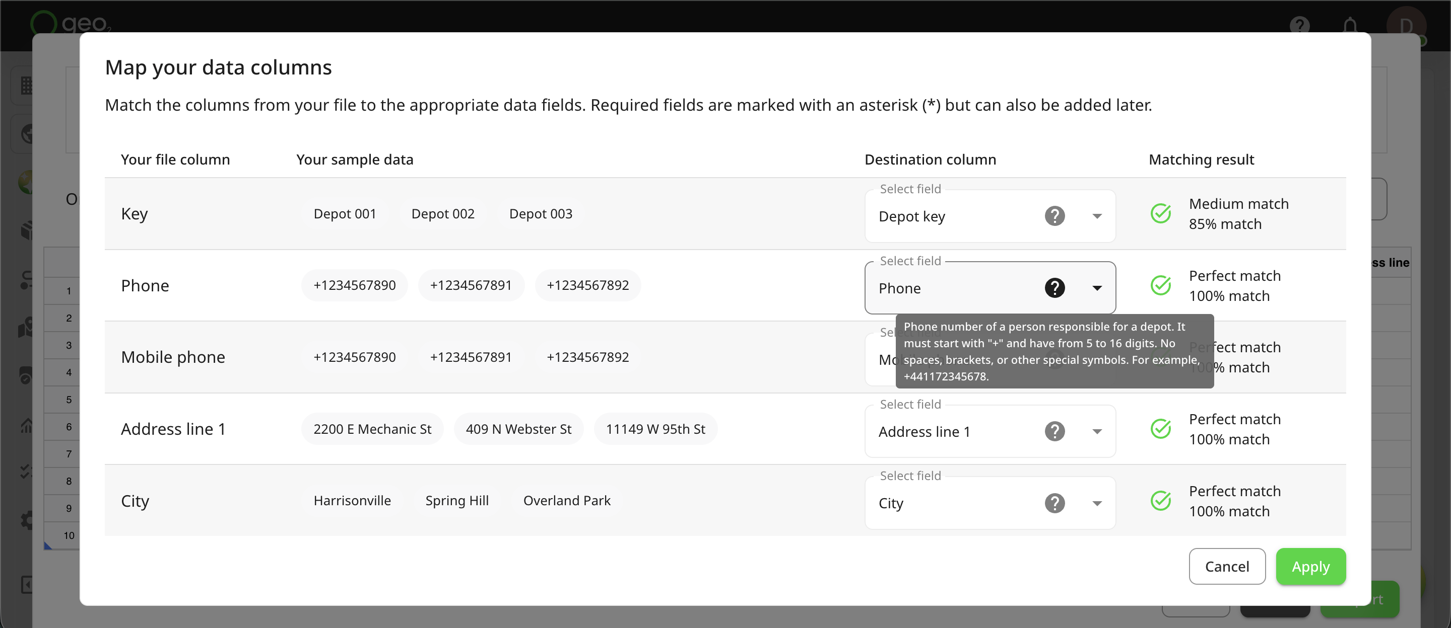The image size is (1451, 628).
Task: Click the 409 N Webster St sample chip
Action: tap(518, 429)
